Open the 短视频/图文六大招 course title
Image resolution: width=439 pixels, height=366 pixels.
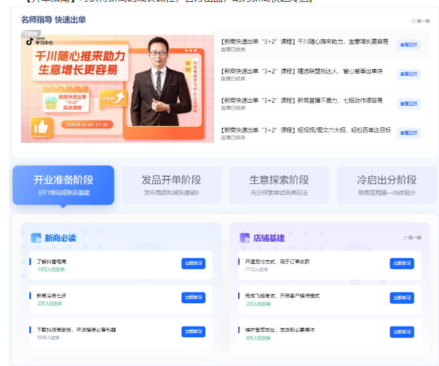(305, 130)
